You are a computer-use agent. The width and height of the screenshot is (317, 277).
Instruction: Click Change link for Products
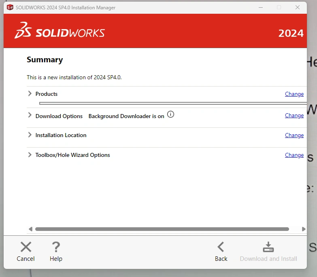point(294,94)
